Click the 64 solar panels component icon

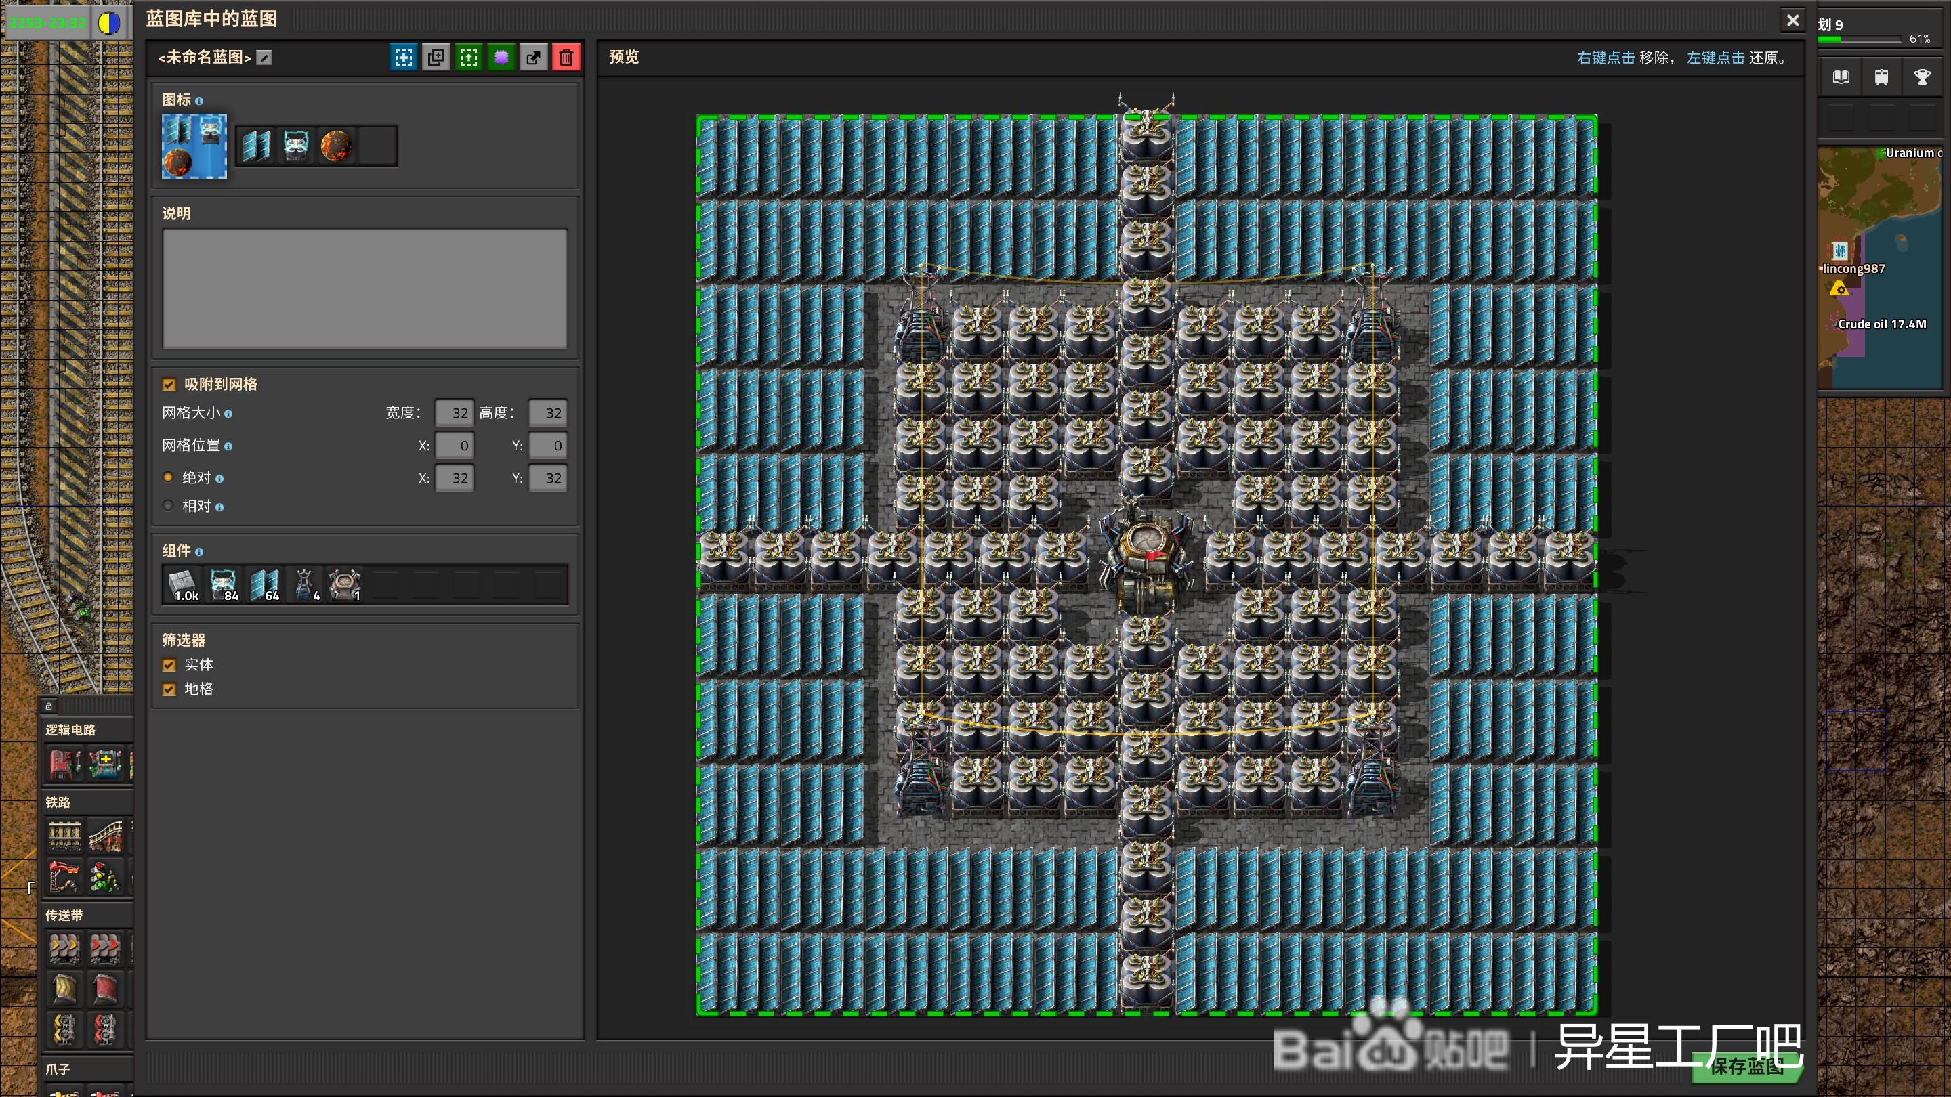coord(264,584)
